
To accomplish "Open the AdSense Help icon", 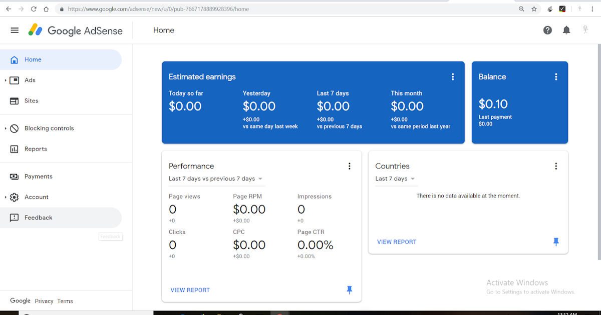I will point(547,30).
